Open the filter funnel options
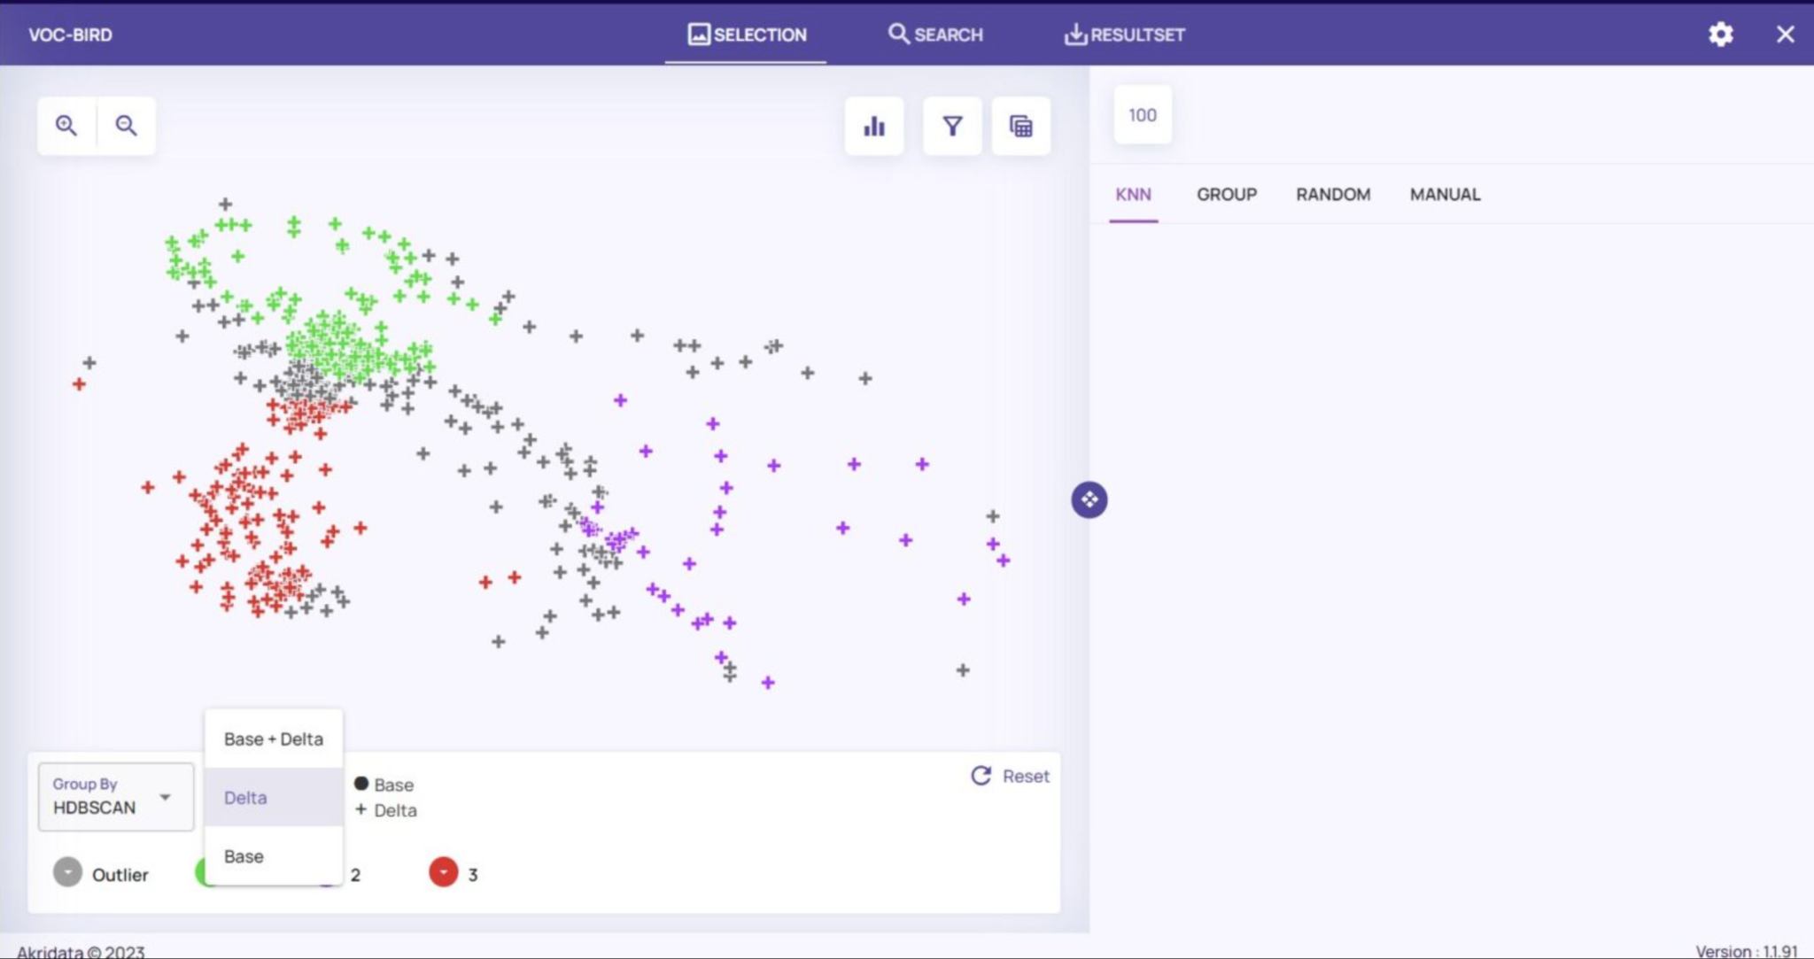This screenshot has height=959, width=1814. pyautogui.click(x=952, y=127)
